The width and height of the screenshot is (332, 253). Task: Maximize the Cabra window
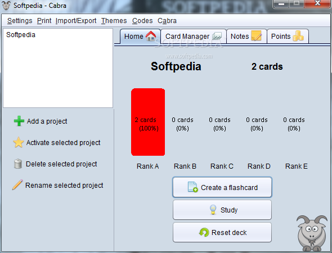point(297,3)
